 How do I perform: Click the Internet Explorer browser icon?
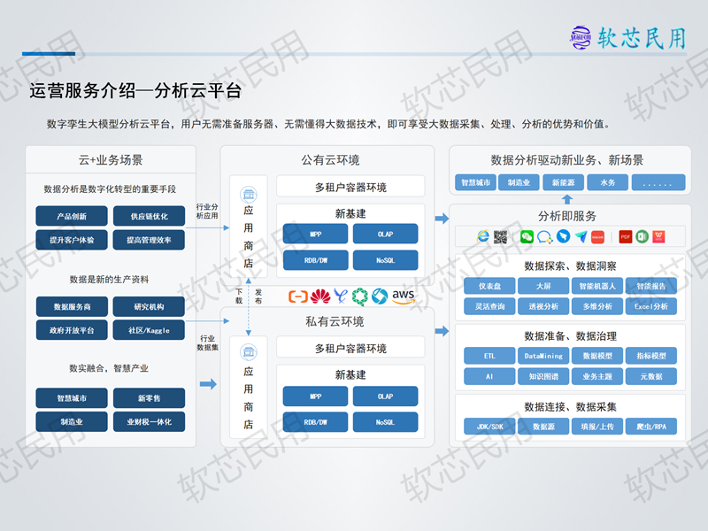pyautogui.click(x=482, y=236)
